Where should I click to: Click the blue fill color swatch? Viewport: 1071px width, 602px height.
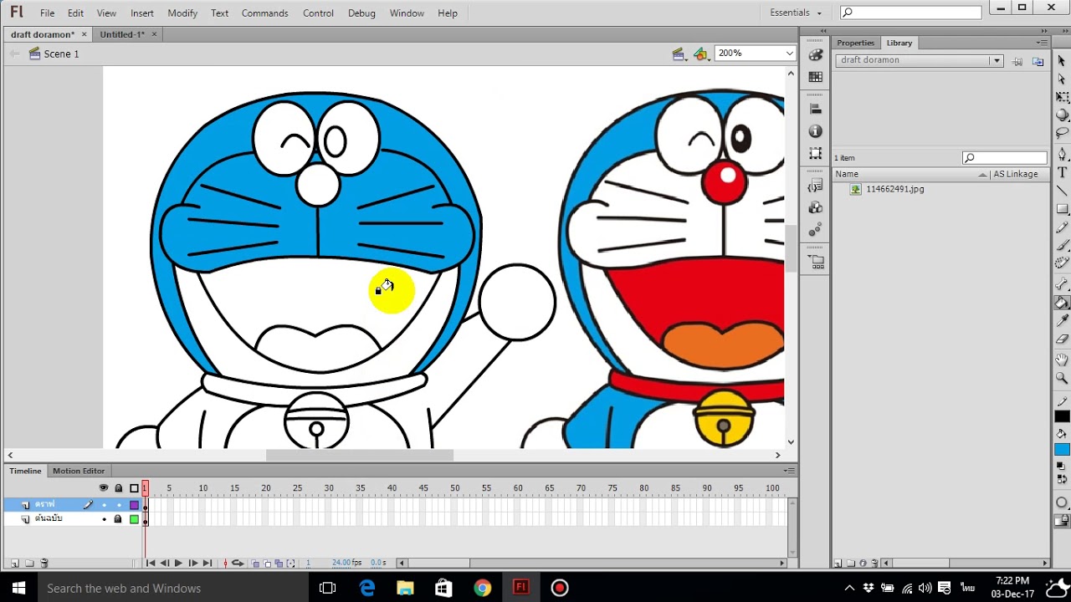click(x=1062, y=450)
